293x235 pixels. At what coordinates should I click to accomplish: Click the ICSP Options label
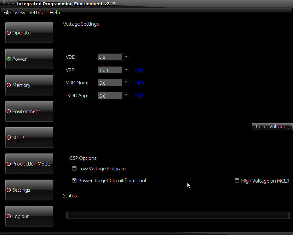pyautogui.click(x=83, y=158)
